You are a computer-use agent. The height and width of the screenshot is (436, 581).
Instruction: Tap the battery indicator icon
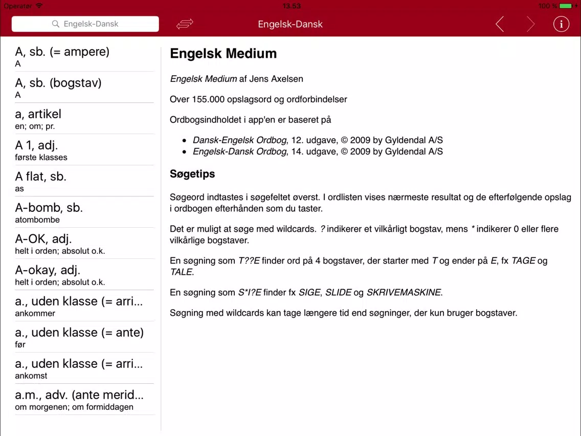(x=567, y=6)
